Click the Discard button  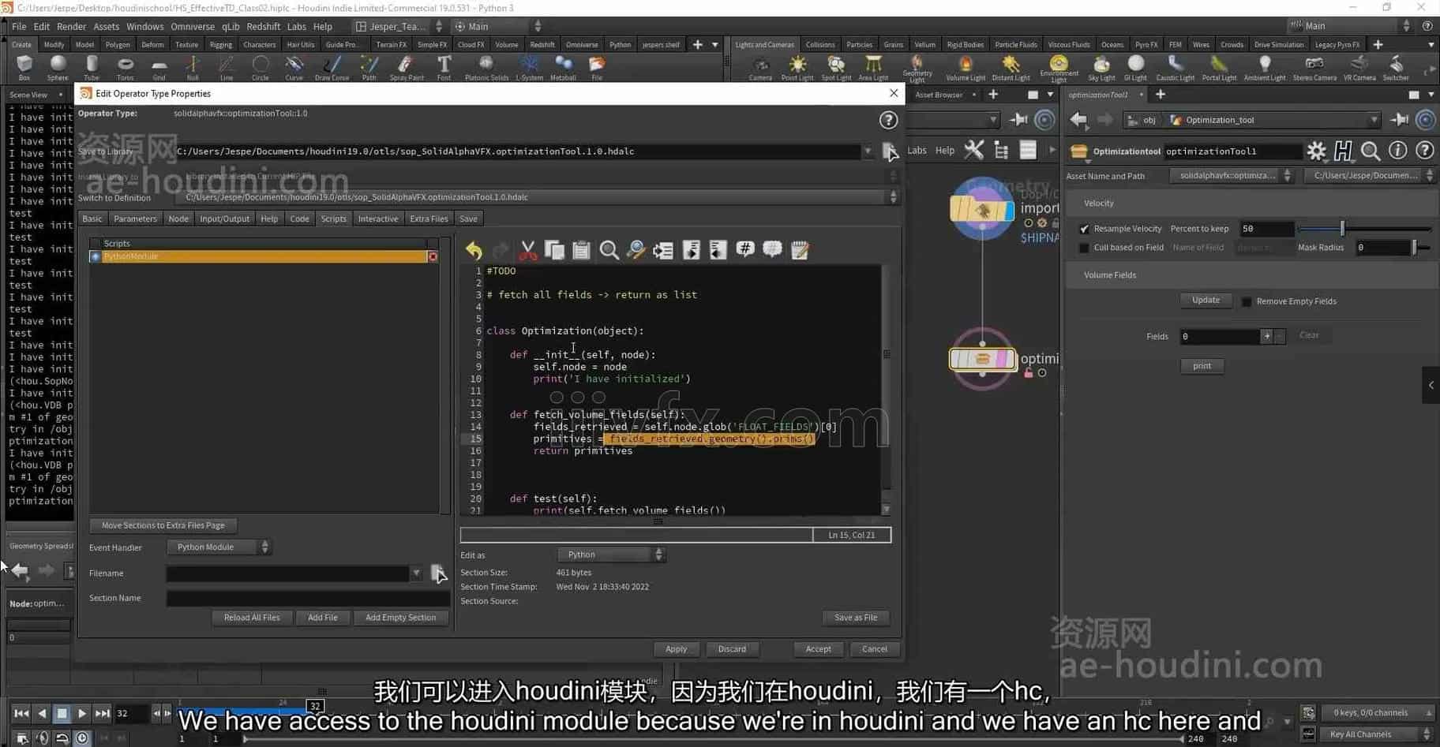tap(732, 649)
